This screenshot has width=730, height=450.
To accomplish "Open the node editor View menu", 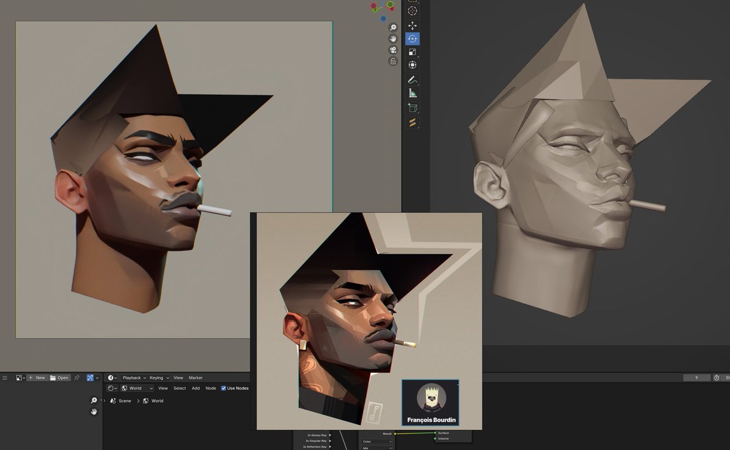I will coord(163,388).
